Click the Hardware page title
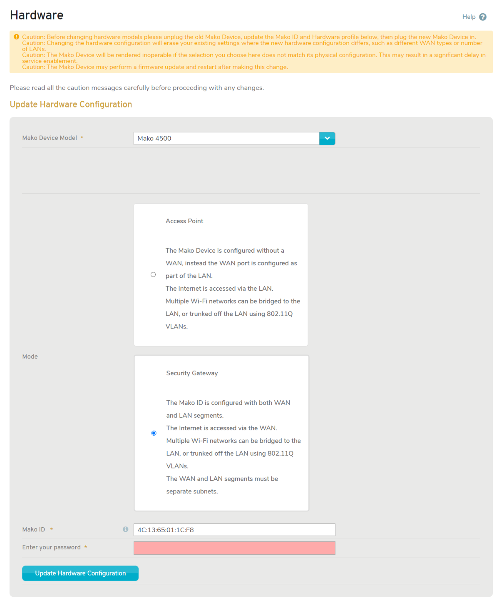 click(37, 15)
